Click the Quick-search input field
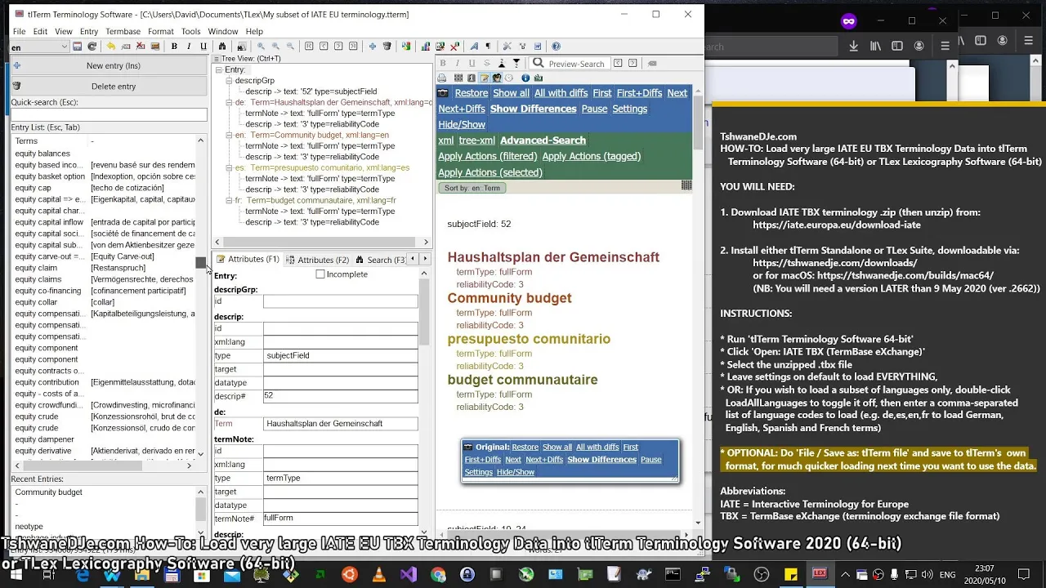 coord(109,115)
